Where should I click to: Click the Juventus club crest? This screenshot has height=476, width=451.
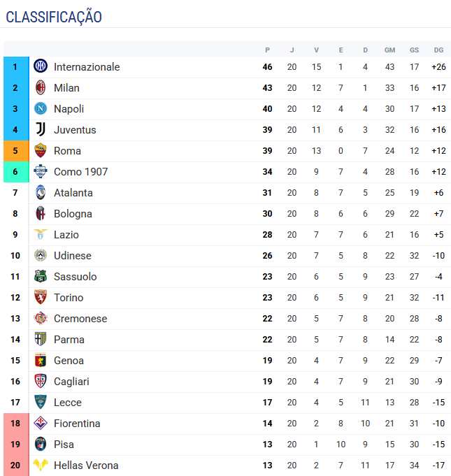coord(41,130)
